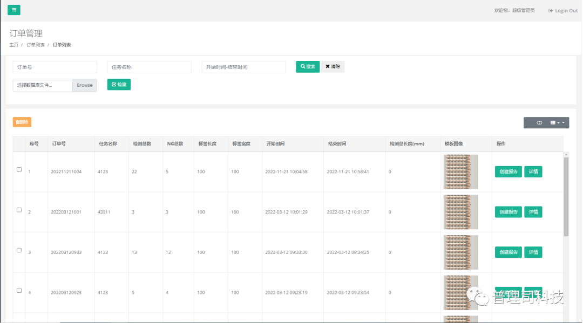Toggle the table card view icon
Screen dimensions: 583x323
coord(539,123)
